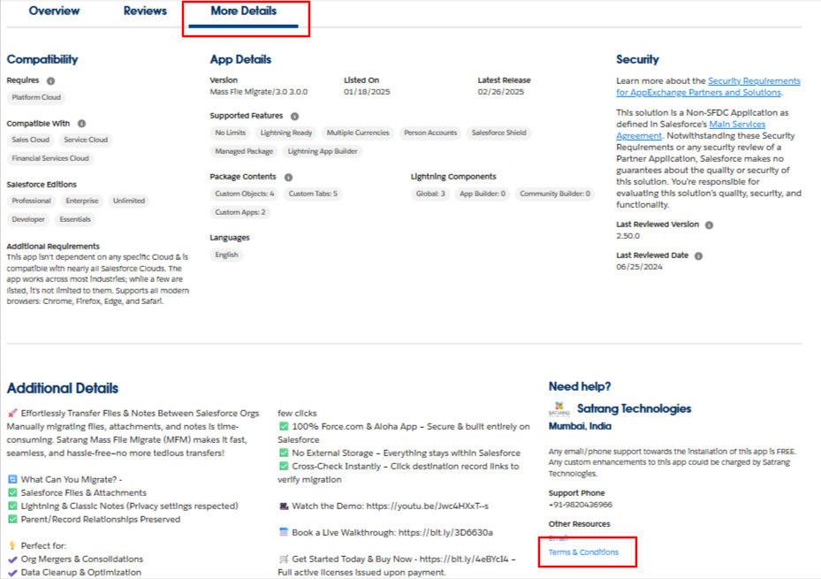Click the Email link under Other Resources
Screen dimensions: 821x579
click(x=559, y=537)
